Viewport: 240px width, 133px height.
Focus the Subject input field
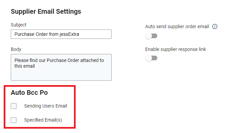tap(61, 34)
